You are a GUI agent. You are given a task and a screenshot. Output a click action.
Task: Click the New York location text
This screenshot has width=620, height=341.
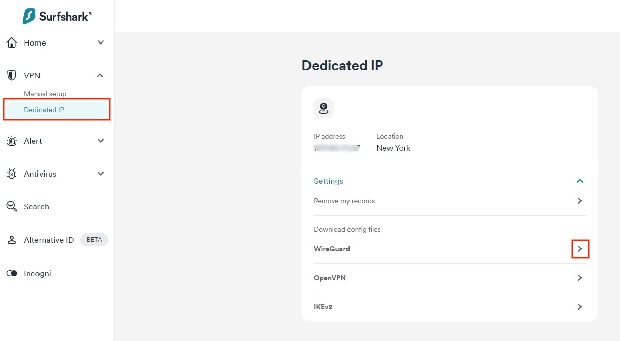click(x=394, y=148)
